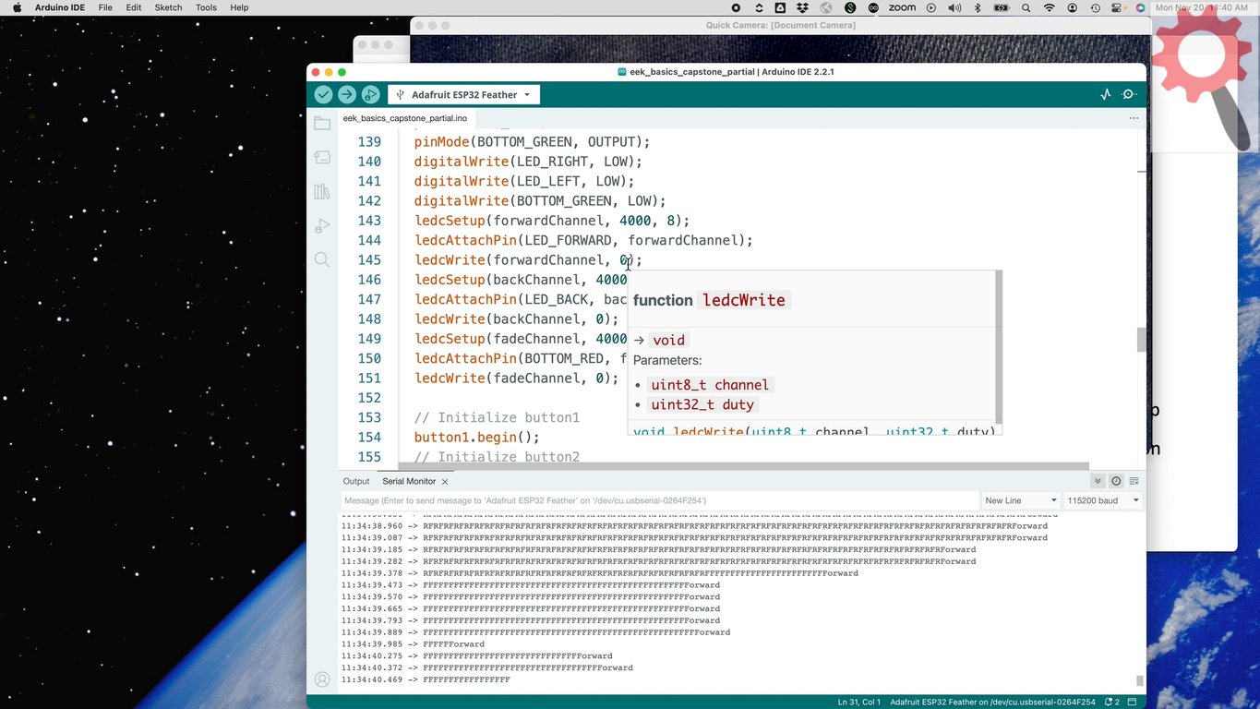This screenshot has height=709, width=1260.
Task: Expand the Adafruit ESP32 Feather board selector
Action: pyautogui.click(x=463, y=94)
